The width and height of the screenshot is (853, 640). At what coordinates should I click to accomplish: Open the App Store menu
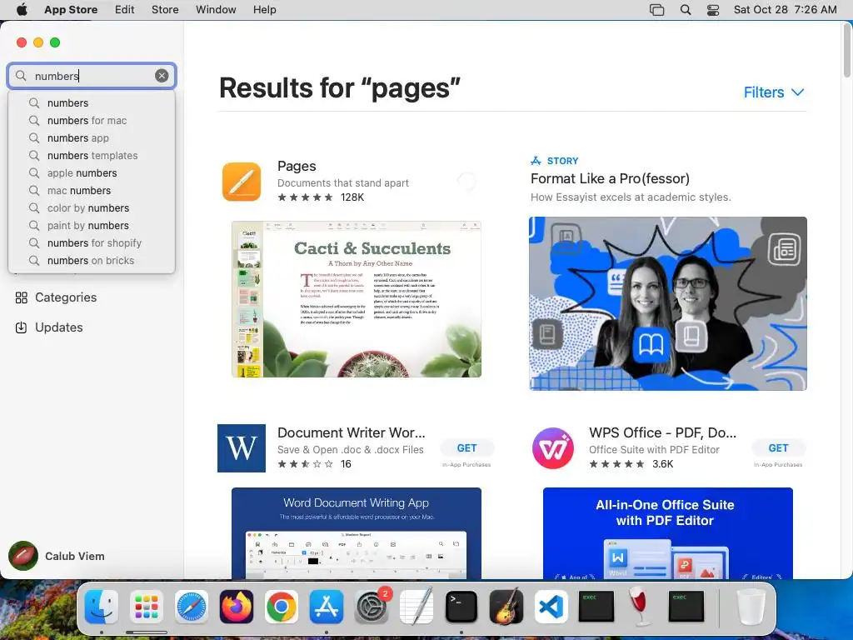(71, 10)
